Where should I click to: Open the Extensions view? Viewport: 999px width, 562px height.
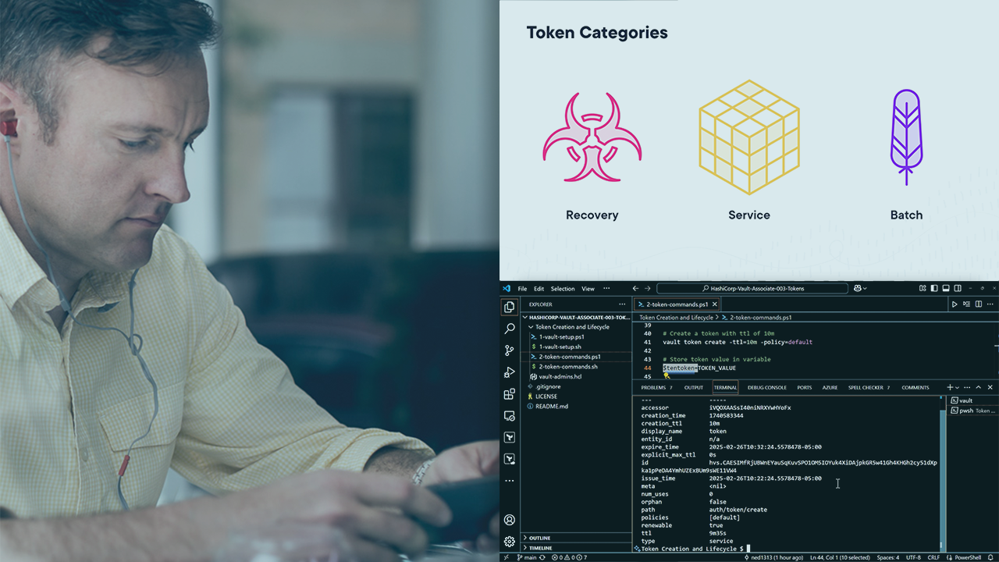(510, 394)
